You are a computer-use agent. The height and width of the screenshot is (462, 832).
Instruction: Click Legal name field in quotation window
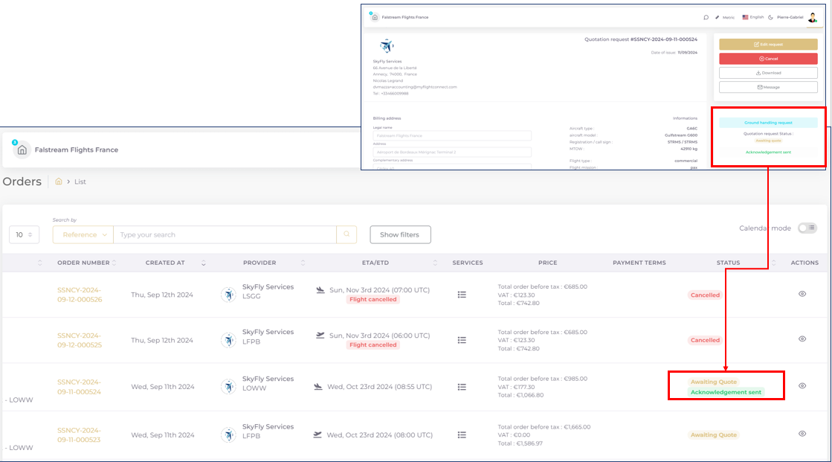coord(452,135)
